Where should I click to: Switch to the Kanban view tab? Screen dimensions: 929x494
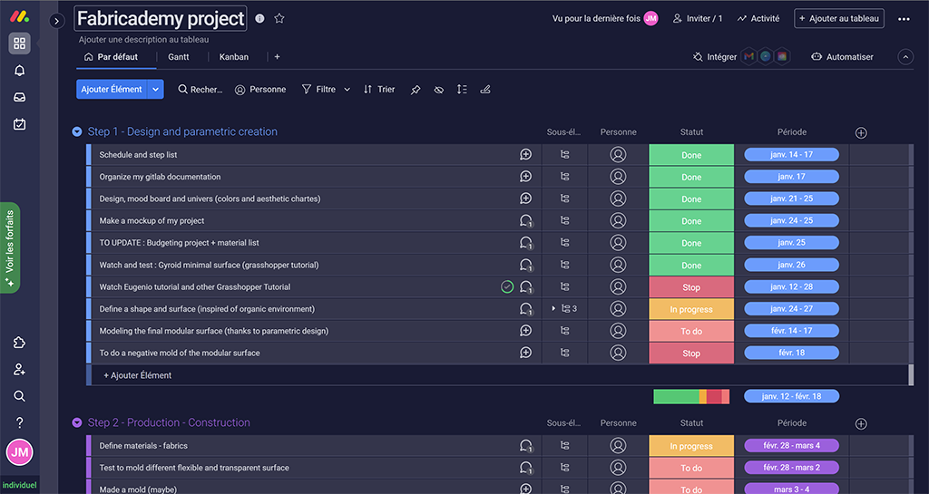point(234,57)
